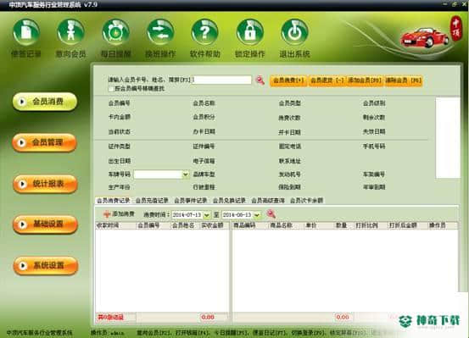The image size is (469, 338).
Task: Click the 商品名称 column header
Action: click(287, 225)
